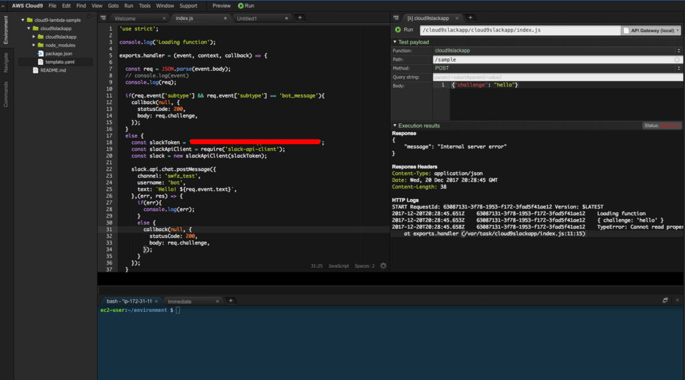Click the top toolbar Run button
685x380 pixels.
tap(246, 5)
